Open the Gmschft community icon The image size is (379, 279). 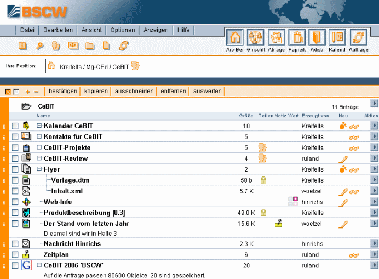256,38
